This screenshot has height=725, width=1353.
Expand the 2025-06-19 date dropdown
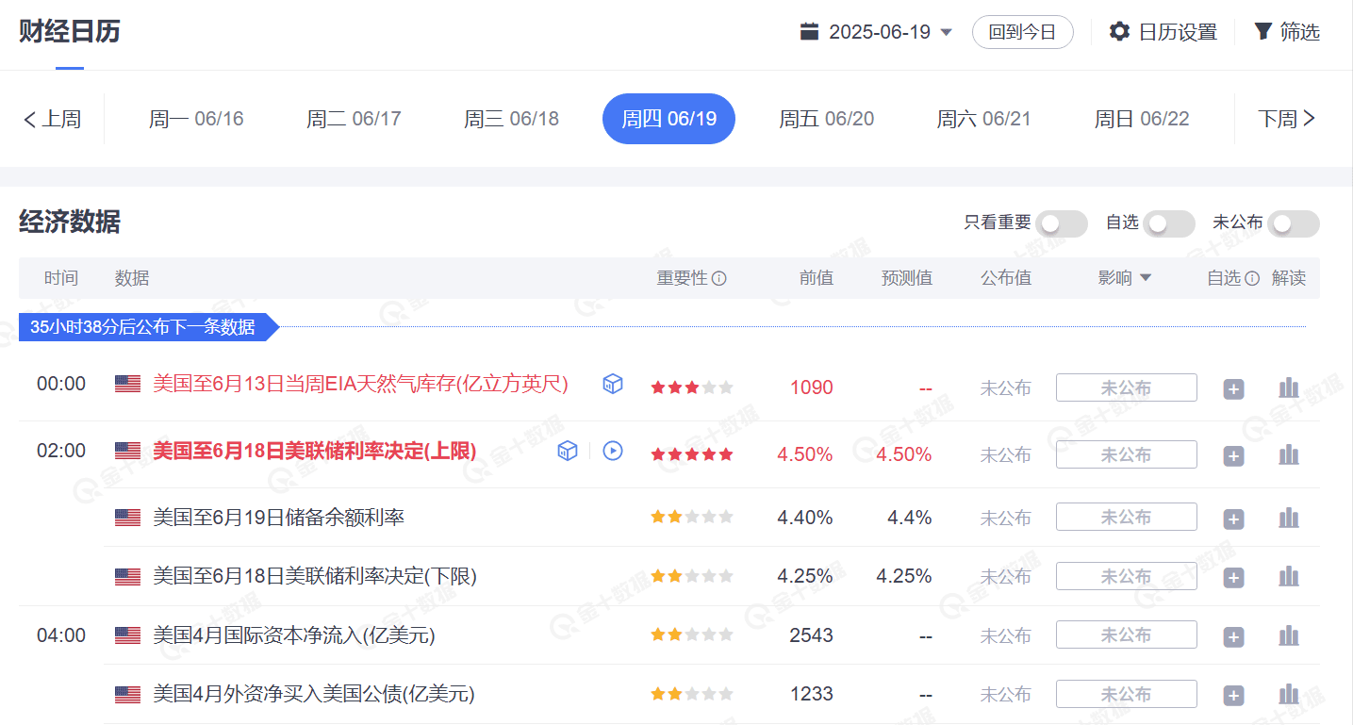947,33
